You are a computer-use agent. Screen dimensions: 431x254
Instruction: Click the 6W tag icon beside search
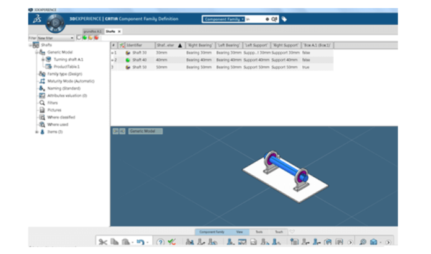pos(284,19)
